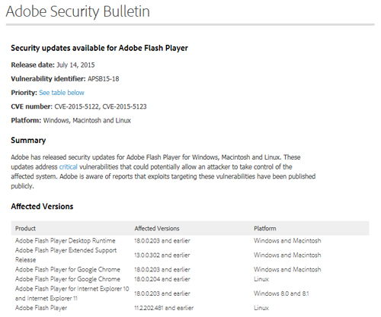Click the Release date July 14, 2015 text

pyautogui.click(x=53, y=65)
